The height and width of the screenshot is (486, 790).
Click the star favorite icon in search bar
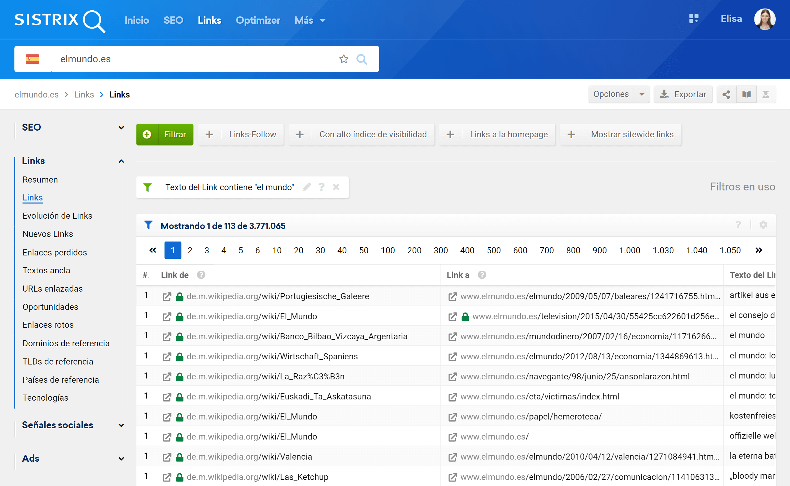(x=343, y=59)
